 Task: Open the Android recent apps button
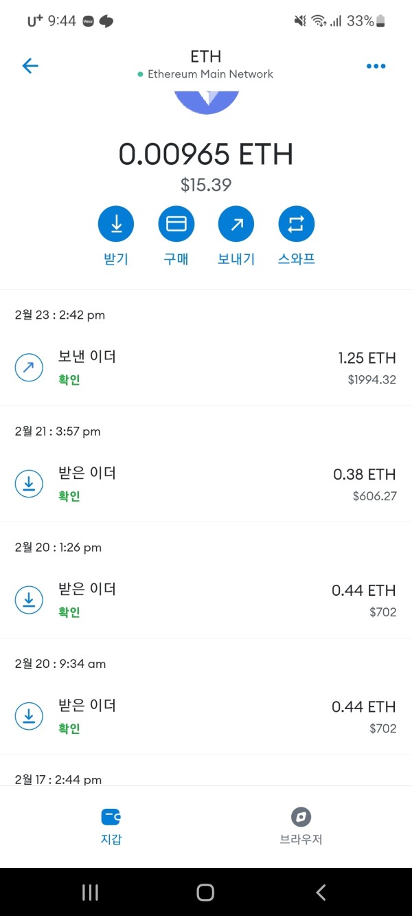[x=90, y=892]
